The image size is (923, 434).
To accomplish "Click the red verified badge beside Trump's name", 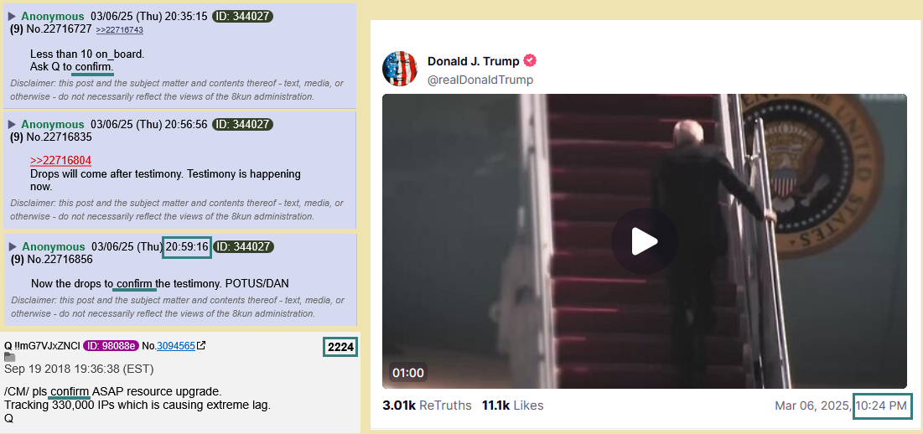I will (x=530, y=60).
